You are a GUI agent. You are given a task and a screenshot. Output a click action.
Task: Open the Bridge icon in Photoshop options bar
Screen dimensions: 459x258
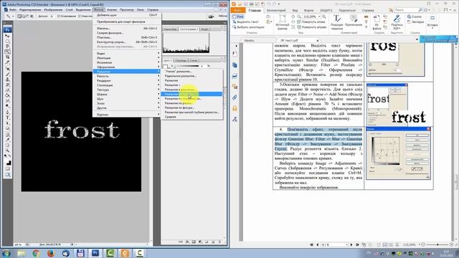211,16
